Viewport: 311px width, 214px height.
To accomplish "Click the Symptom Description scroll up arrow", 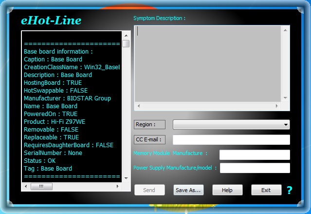I will 286,29.
